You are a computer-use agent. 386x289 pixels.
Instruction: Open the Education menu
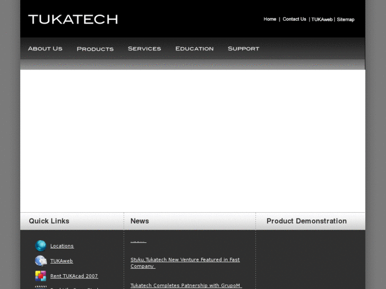(x=194, y=49)
